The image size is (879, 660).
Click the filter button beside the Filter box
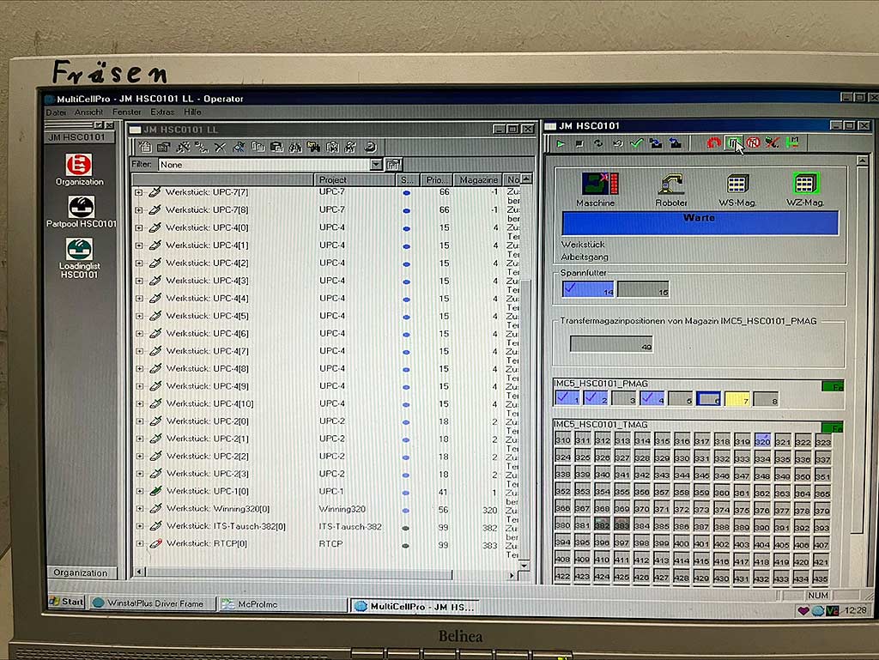(393, 165)
